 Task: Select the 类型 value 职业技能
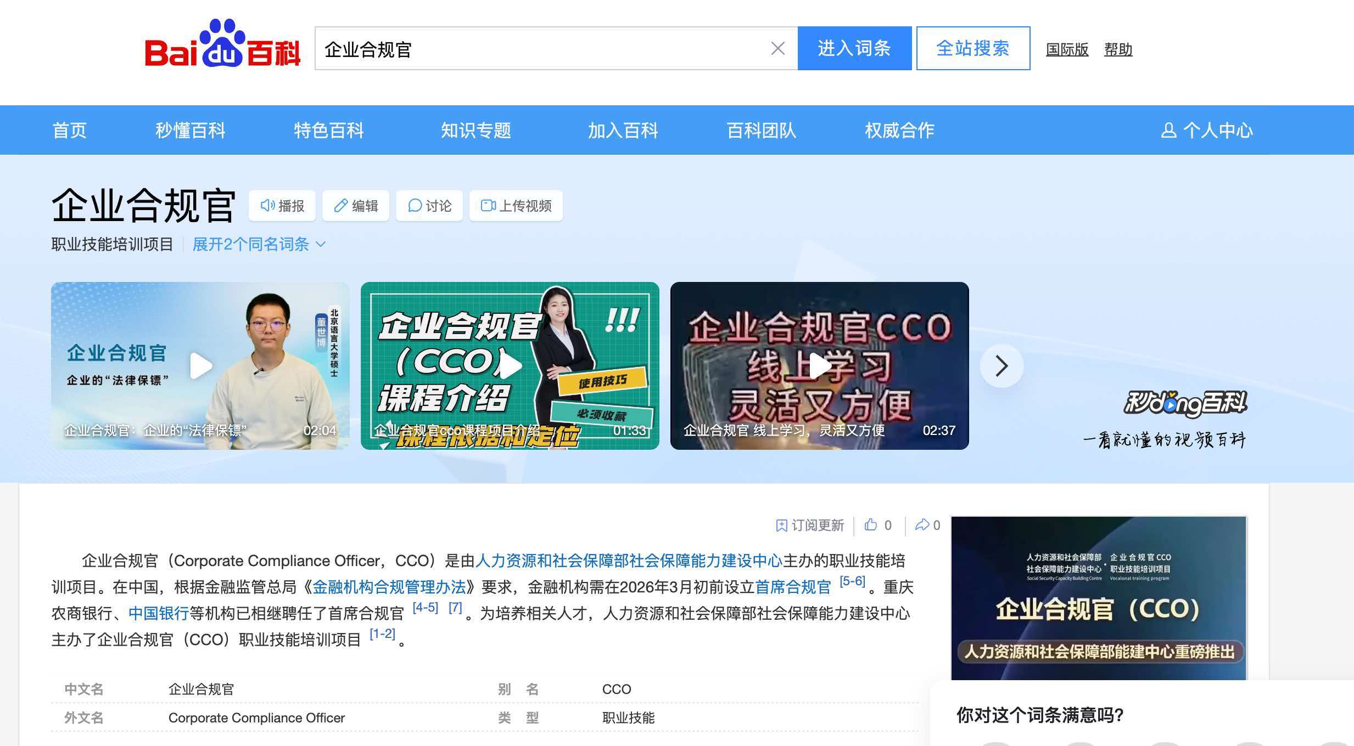pos(628,717)
